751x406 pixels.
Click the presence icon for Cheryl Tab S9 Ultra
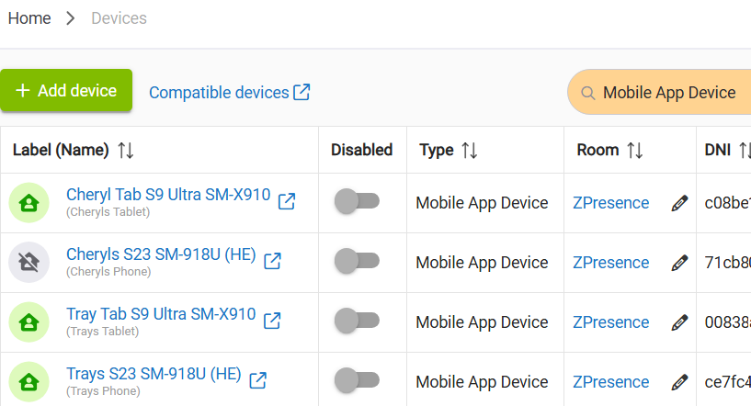28,203
